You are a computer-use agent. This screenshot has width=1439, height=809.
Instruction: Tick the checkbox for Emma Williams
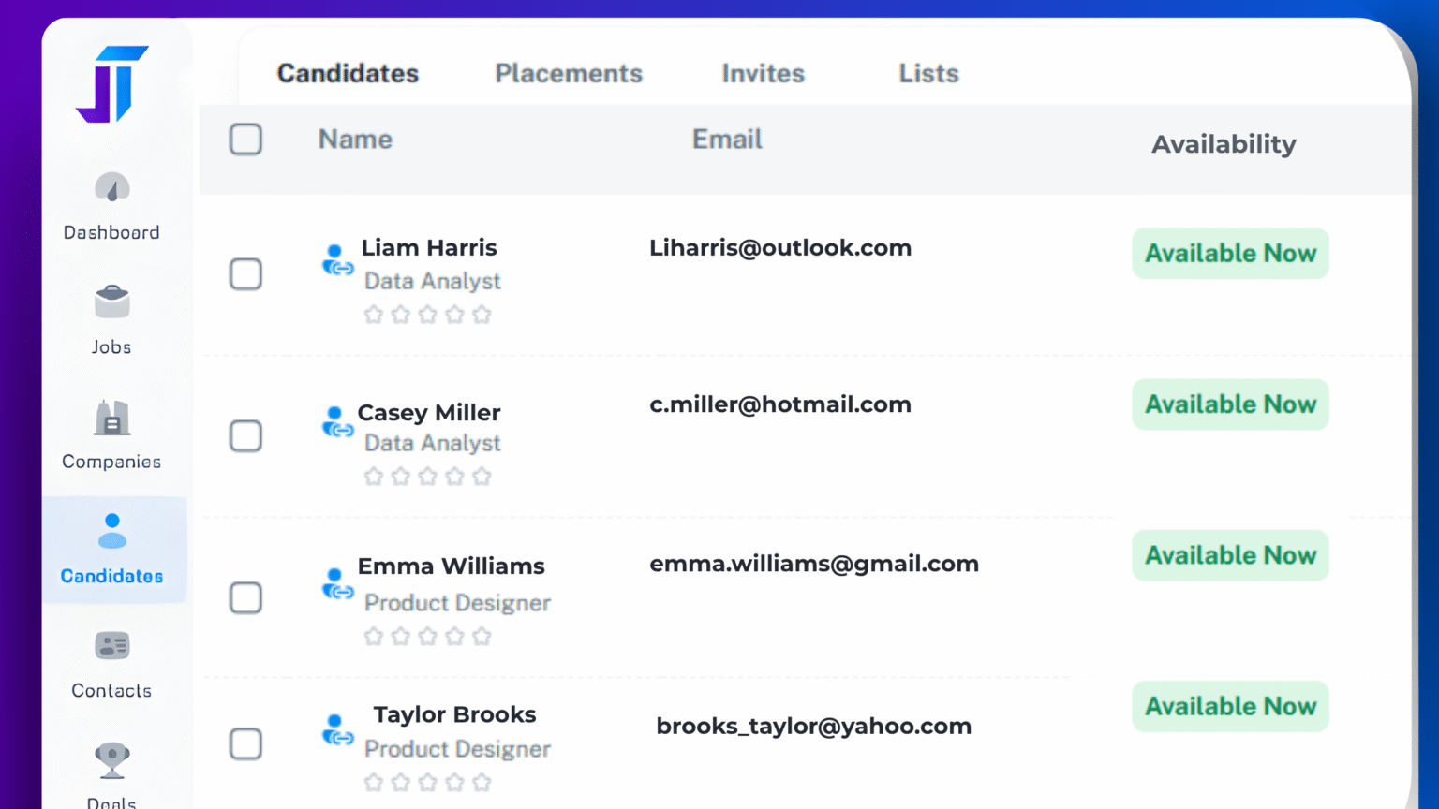[245, 597]
